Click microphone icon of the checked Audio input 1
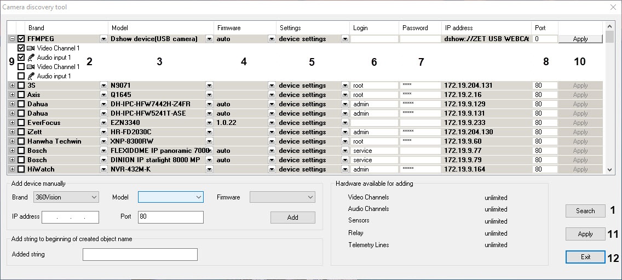Screen dimensions: 622x280 (x=31, y=58)
